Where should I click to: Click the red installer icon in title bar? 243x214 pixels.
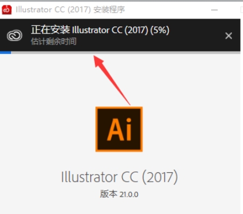tap(7, 9)
